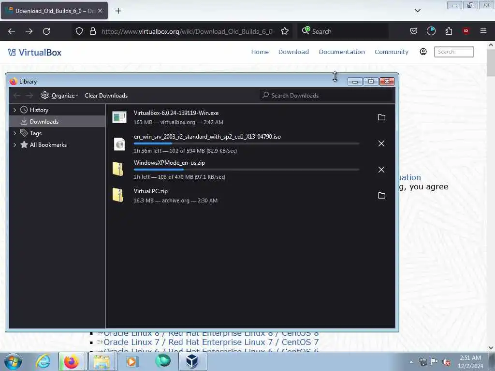Image resolution: width=495 pixels, height=371 pixels.
Task: Open Oracle Linux 7 / RHEL 7 link
Action: (x=211, y=342)
